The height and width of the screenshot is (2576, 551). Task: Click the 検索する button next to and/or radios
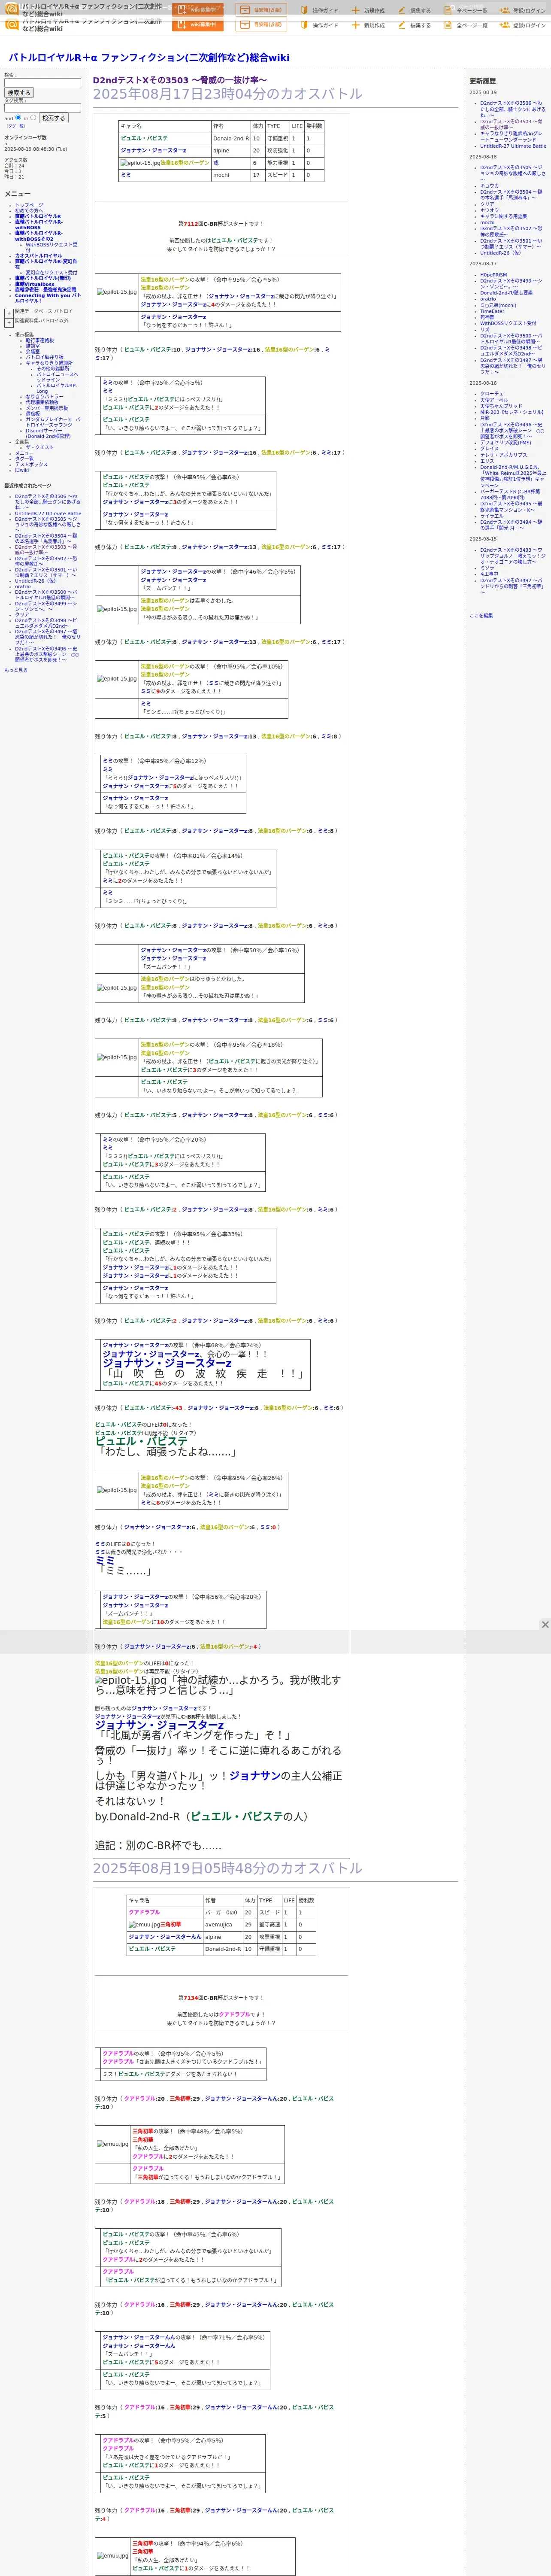[x=53, y=118]
